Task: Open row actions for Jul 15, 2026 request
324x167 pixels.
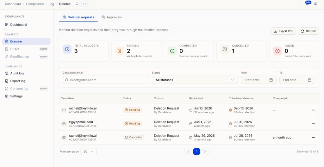Action: [313, 110]
